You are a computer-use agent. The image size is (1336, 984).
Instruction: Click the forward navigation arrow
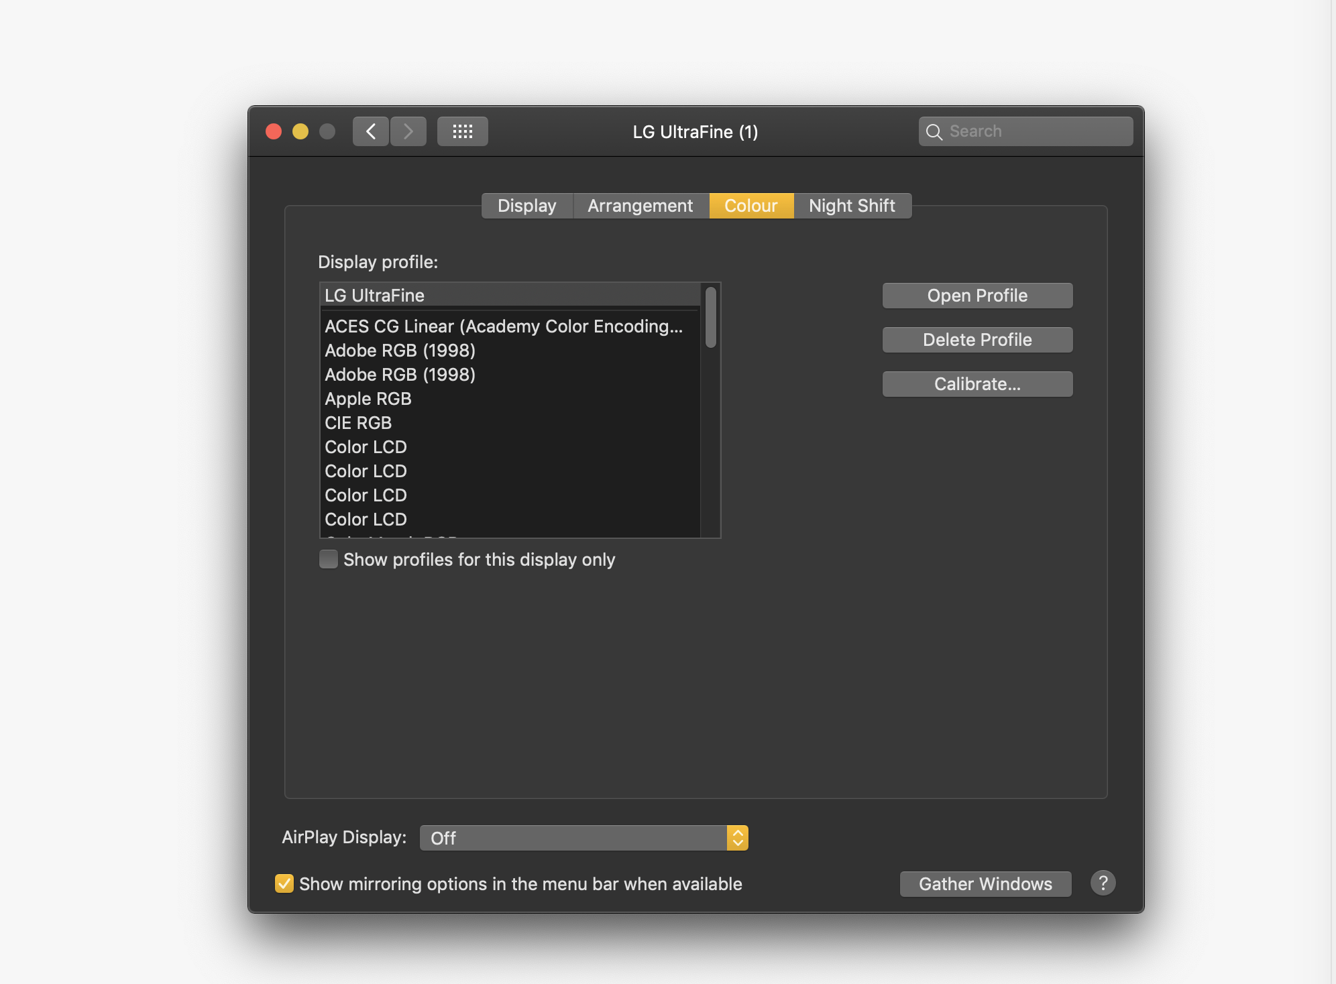coord(408,131)
